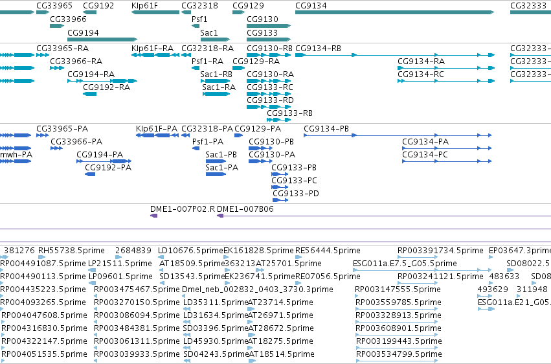
Task: Select the AT18514.5prime EST label
Action: [x=282, y=354]
